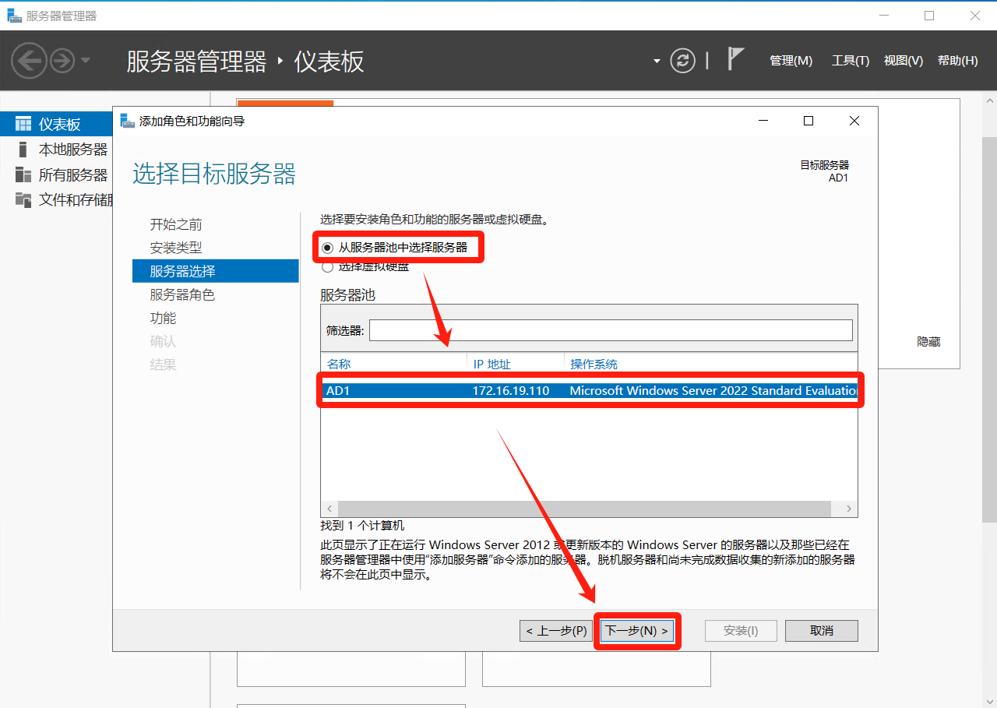The height and width of the screenshot is (708, 997).
Task: Open navigation history dropdown arrow
Action: click(x=86, y=61)
